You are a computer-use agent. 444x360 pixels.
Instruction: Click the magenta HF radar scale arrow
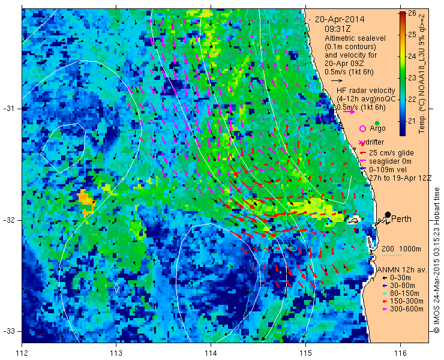click(x=349, y=112)
